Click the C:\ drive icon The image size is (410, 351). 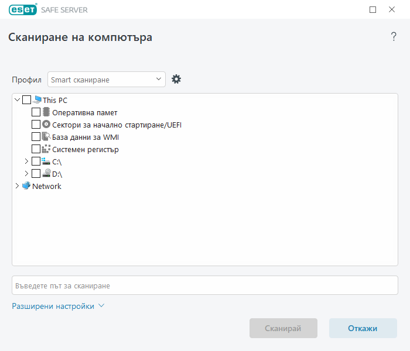tap(46, 161)
